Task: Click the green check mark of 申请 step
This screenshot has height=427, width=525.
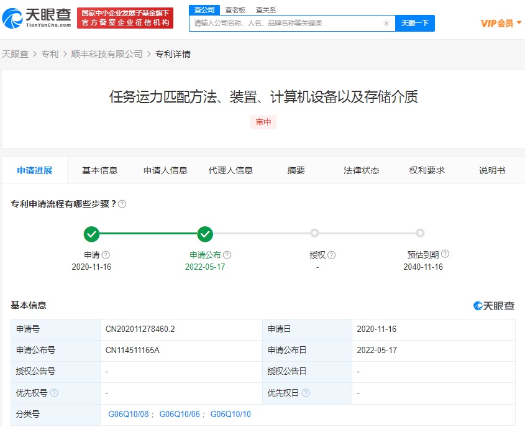Action: click(x=91, y=234)
